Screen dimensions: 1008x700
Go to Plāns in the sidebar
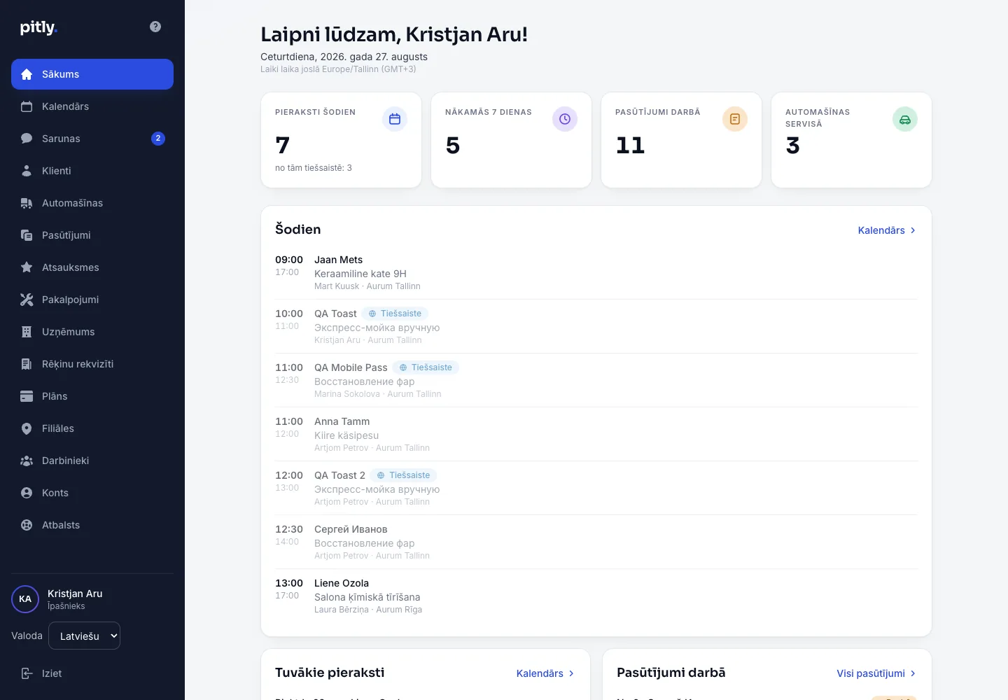[x=92, y=396]
